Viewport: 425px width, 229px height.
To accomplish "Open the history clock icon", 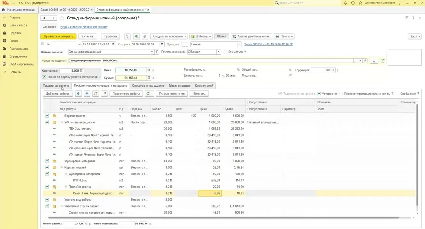I will coord(353,3).
